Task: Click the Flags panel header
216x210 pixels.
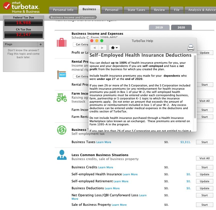Action: pyautogui.click(x=20, y=44)
